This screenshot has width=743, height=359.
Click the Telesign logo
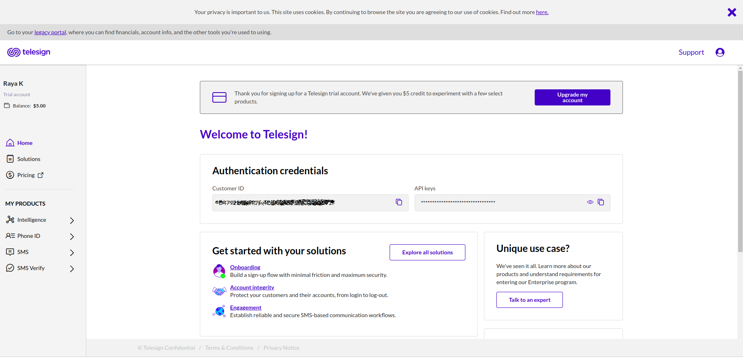[29, 52]
